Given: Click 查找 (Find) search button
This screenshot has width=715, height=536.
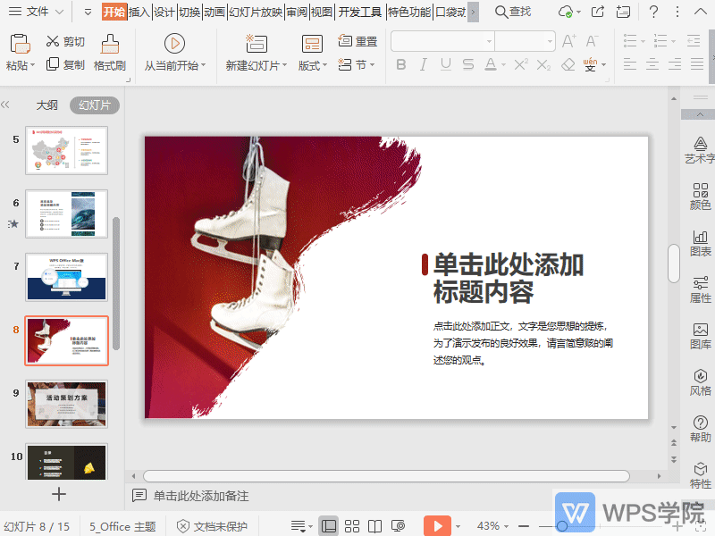Looking at the screenshot, I should click(x=513, y=12).
